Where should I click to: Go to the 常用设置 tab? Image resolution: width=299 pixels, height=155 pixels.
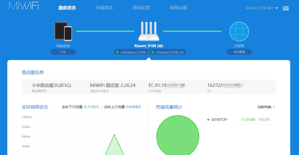[x=141, y=8]
